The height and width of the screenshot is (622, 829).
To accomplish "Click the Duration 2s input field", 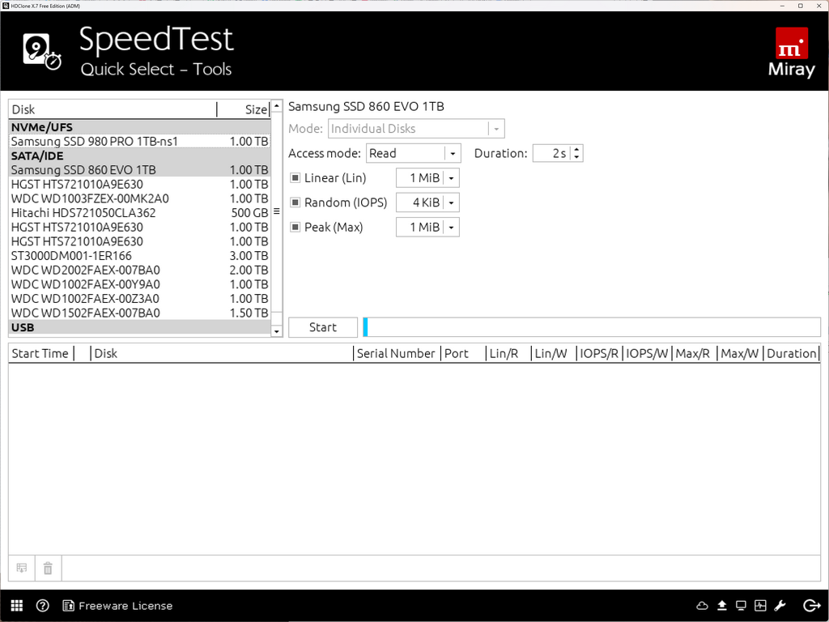I will click(551, 153).
